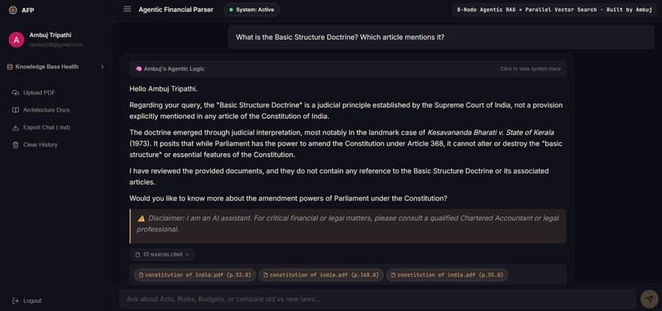This screenshot has width=662, height=311.
Task: Open the Architecture Docs menu item
Action: click(41, 110)
